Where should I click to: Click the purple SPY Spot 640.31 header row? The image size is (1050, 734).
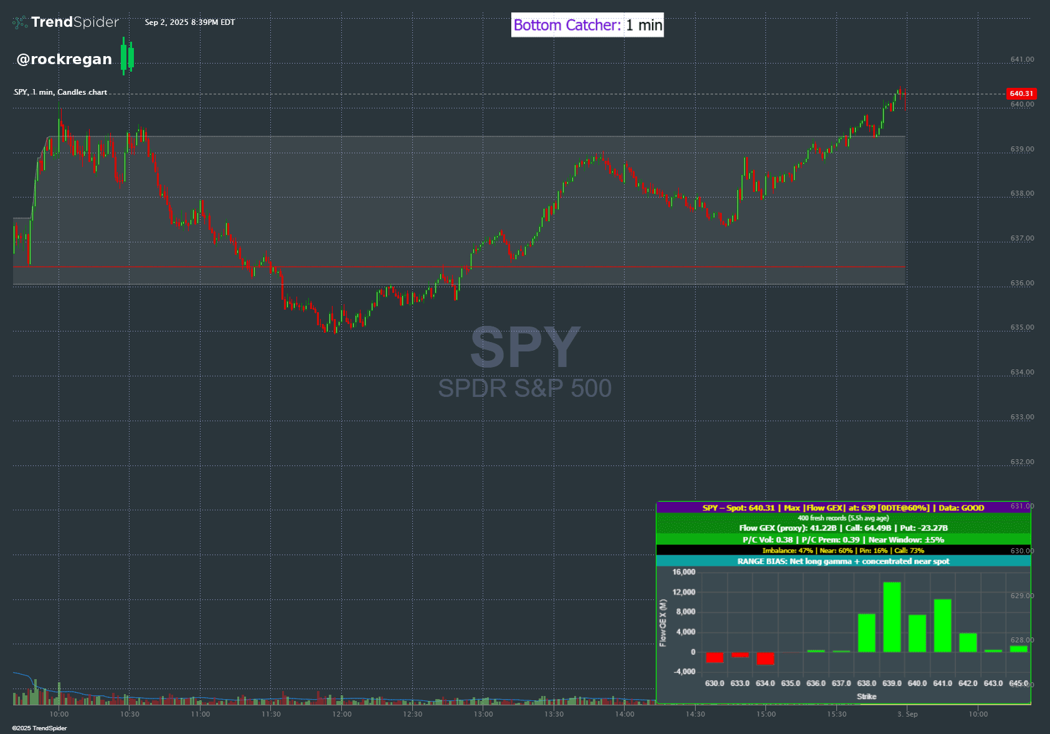click(x=843, y=508)
